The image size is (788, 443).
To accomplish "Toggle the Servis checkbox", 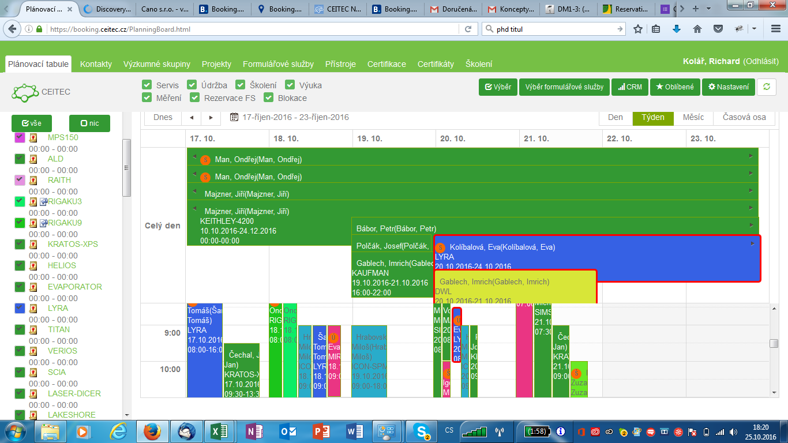I will click(147, 85).
